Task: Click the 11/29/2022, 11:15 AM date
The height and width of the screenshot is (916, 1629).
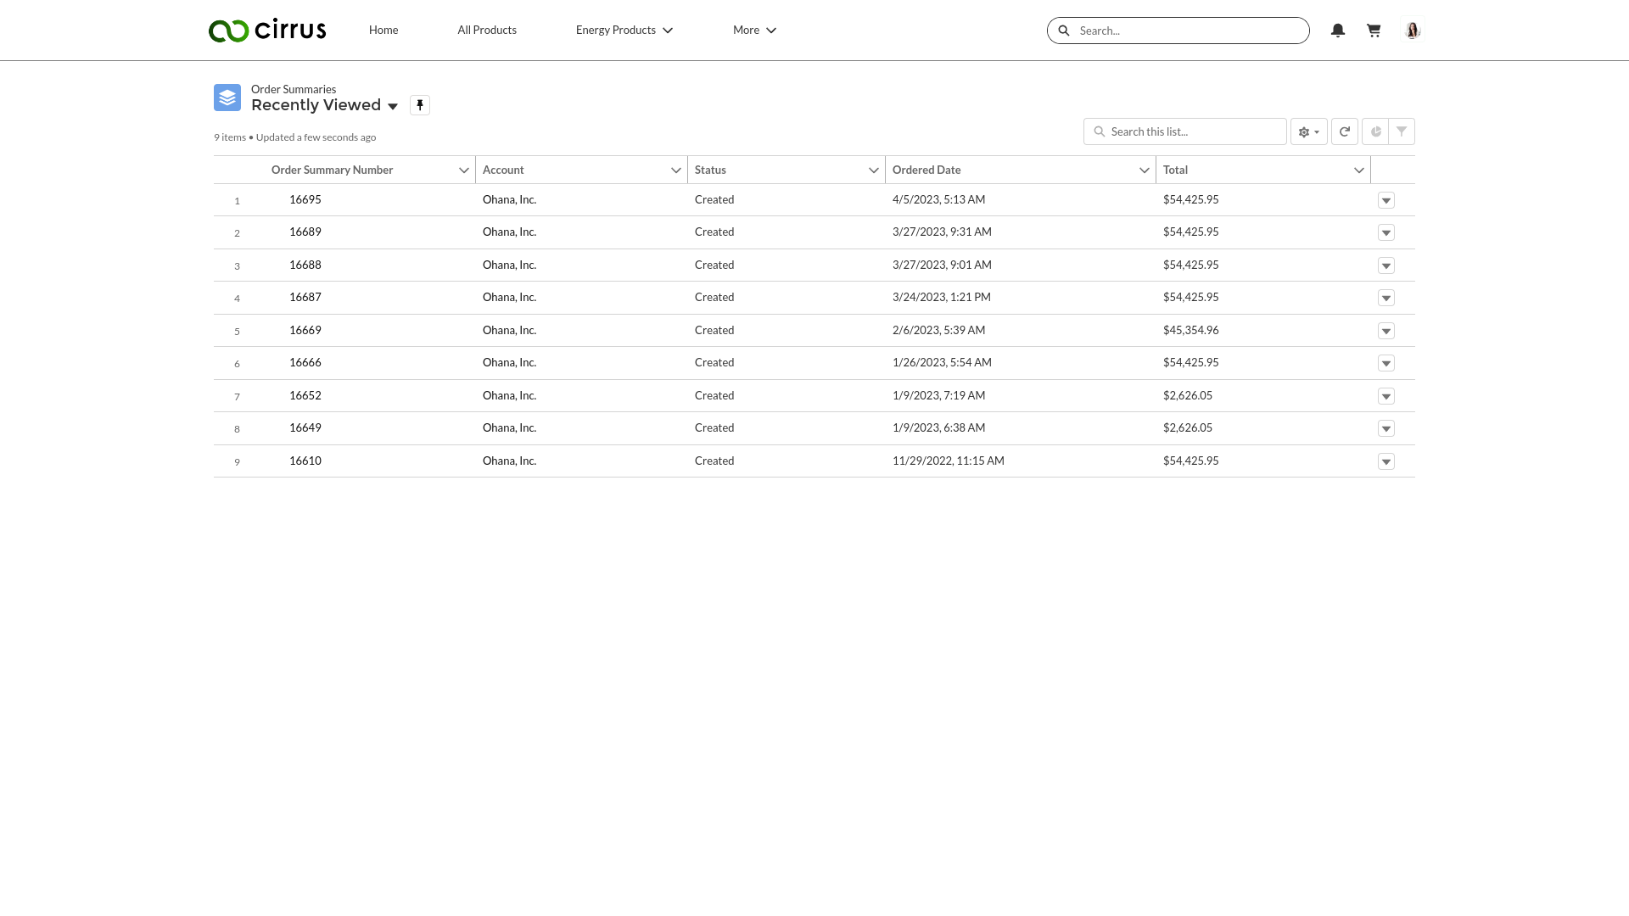Action: click(949, 461)
